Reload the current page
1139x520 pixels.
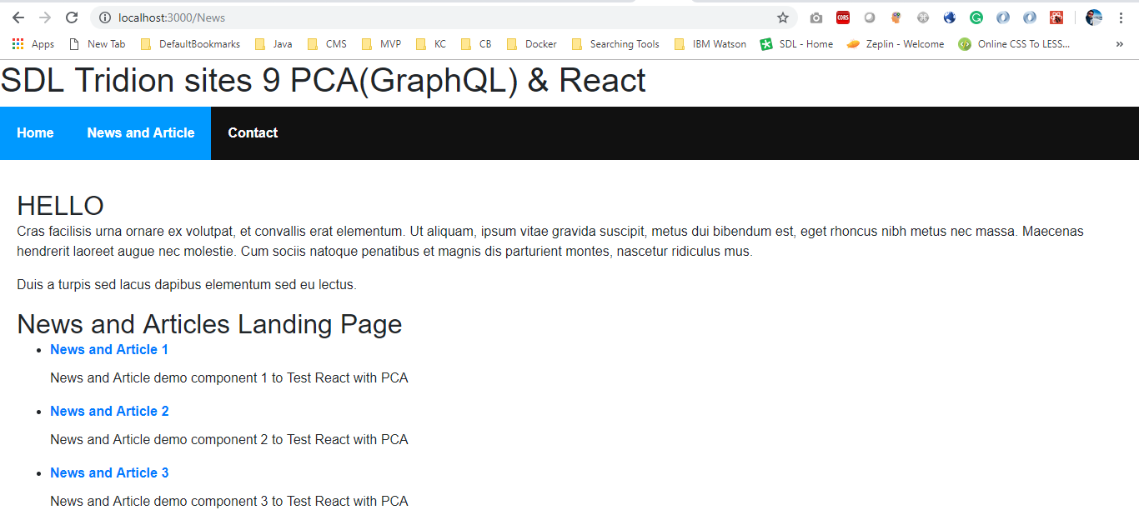(72, 17)
